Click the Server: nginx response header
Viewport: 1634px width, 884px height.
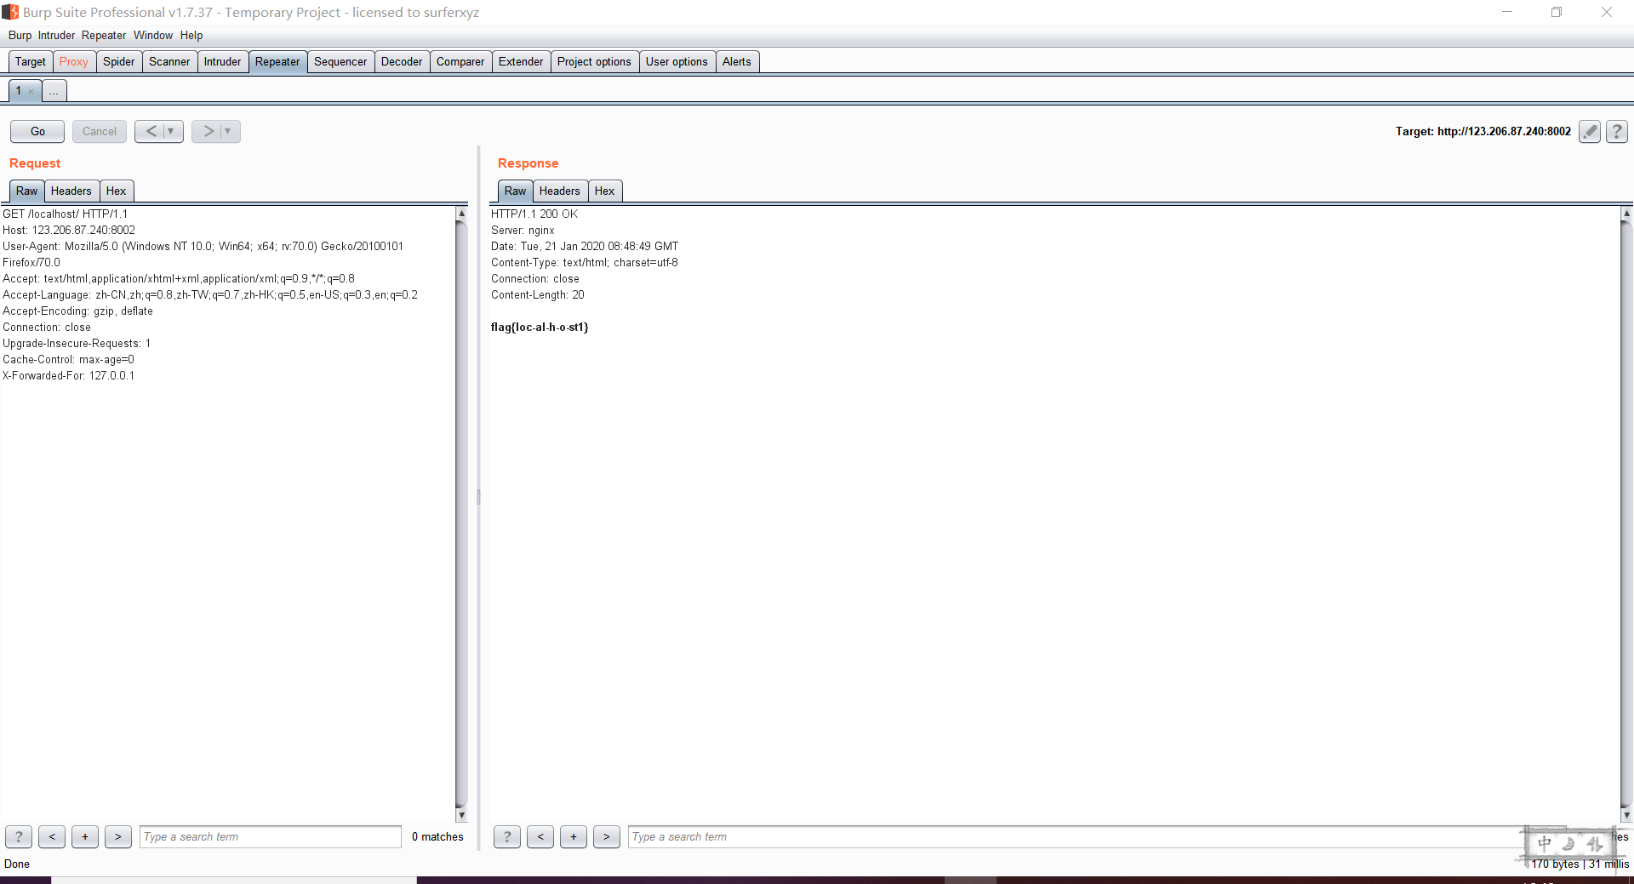(523, 230)
